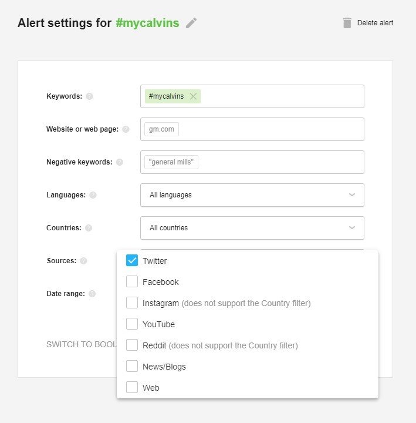Uncheck the Twitter source checkbox
This screenshot has height=423, width=416.
(x=132, y=261)
